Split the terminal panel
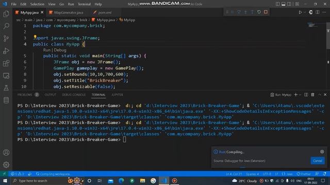 point(306,95)
